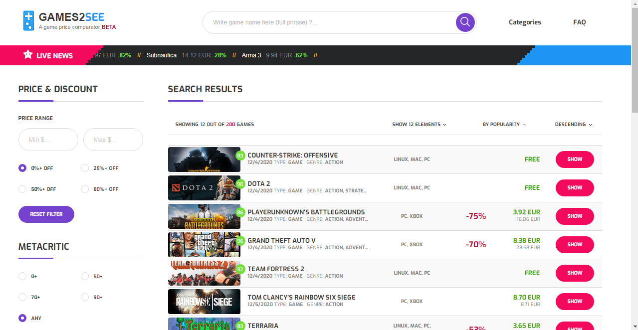The height and width of the screenshot is (330, 638).
Task: Open the Terraria cover thumbnail
Action: [204, 324]
